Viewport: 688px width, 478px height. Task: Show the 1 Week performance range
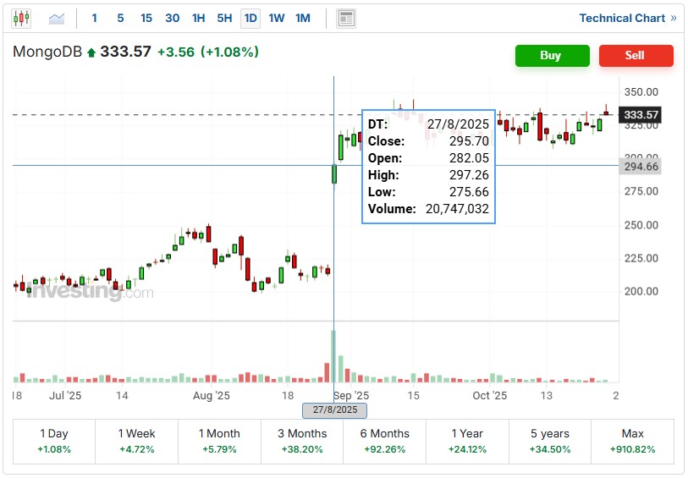(136, 441)
